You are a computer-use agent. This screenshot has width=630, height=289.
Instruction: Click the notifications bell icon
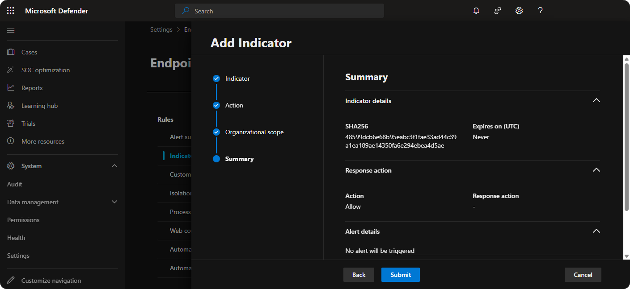click(476, 11)
